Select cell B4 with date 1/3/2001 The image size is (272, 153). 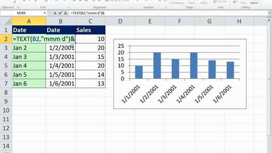[x=60, y=57]
